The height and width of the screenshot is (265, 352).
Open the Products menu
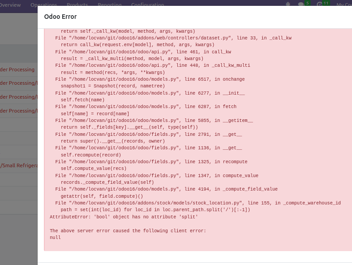(x=77, y=4)
